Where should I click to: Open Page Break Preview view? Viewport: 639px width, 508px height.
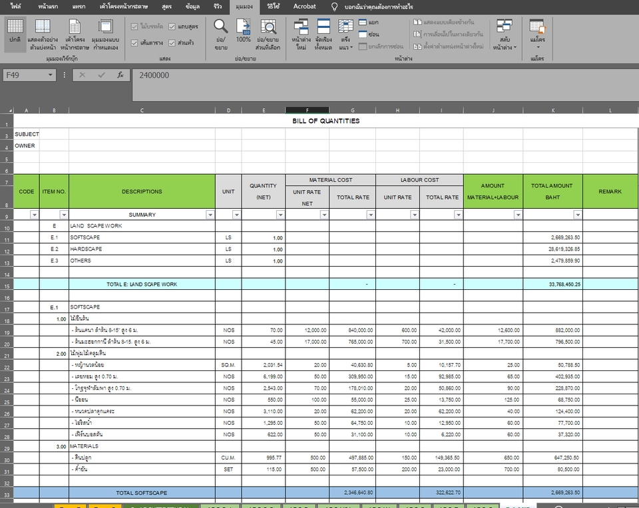click(x=43, y=34)
